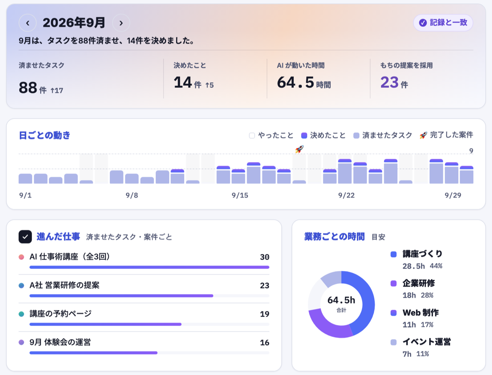Click the 28.5h 44% value
The image size is (492, 375).
click(422, 266)
